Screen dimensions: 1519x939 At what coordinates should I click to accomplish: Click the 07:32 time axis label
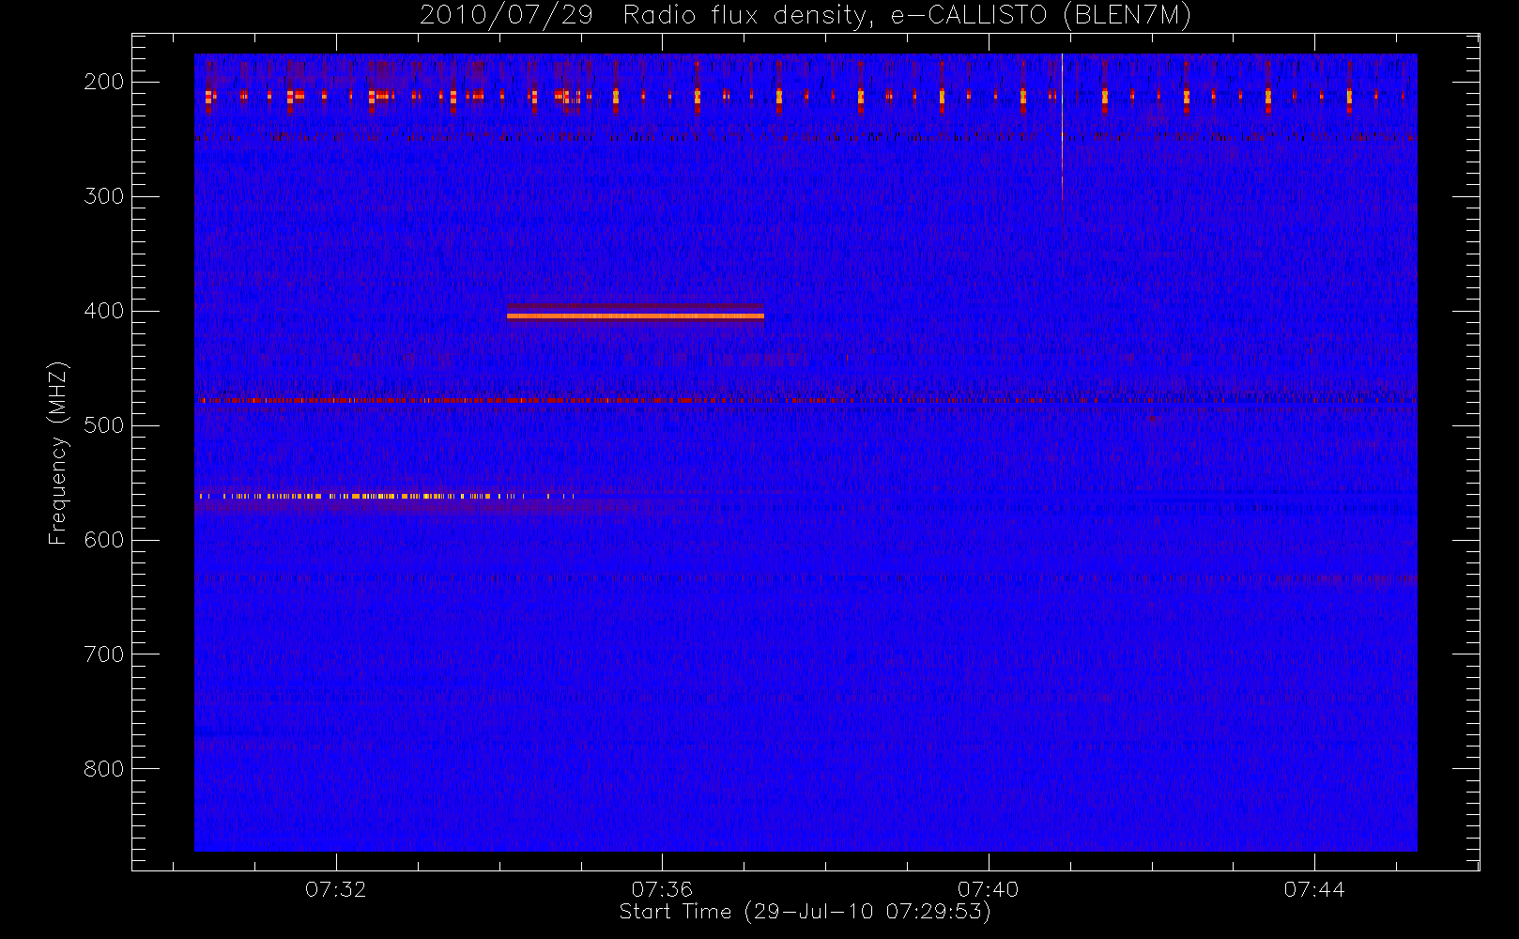(x=335, y=889)
